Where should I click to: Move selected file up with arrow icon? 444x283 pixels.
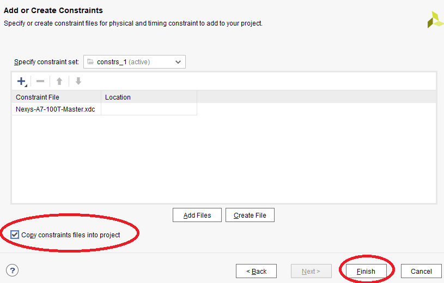59,81
